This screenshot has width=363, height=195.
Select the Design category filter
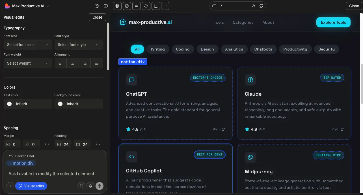207,49
